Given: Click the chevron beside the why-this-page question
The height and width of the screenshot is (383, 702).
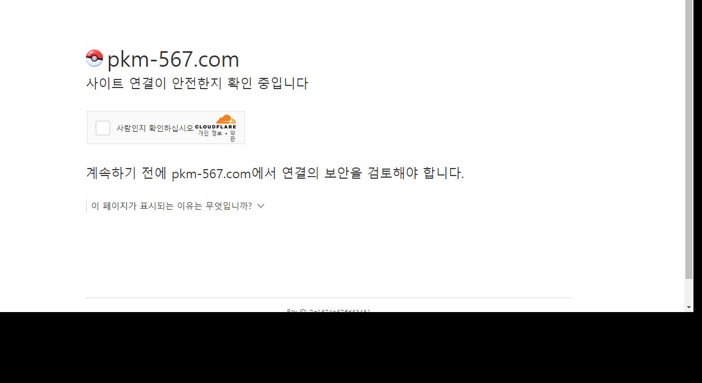Looking at the screenshot, I should tap(261, 206).
